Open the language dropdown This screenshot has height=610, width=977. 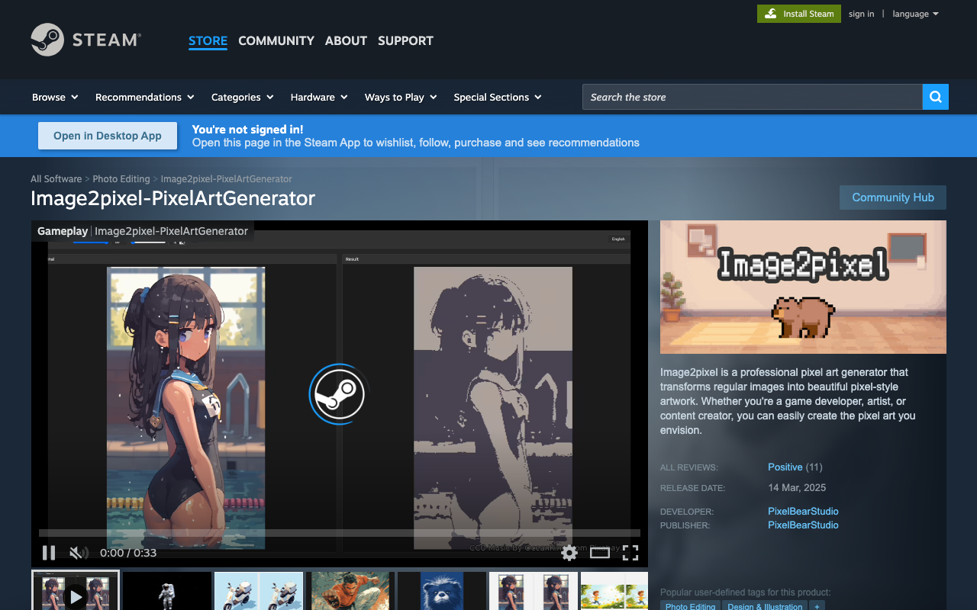click(915, 14)
